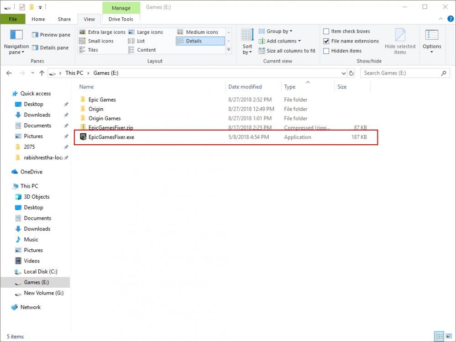Collapse the ribbon with the chevron
The image size is (456, 342).
(x=441, y=19)
